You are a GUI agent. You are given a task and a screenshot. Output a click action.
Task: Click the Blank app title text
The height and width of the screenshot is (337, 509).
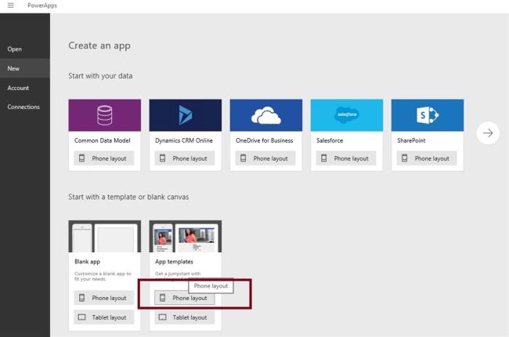(x=88, y=262)
